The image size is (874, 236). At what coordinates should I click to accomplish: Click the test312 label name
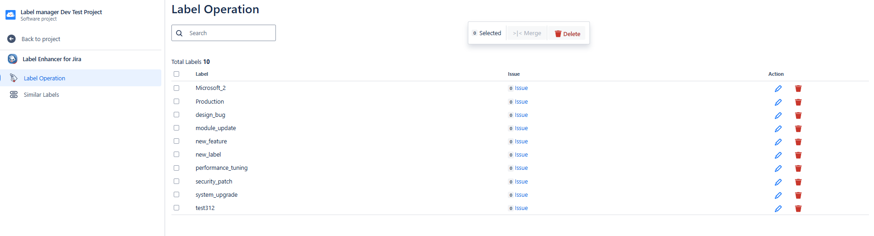[x=205, y=208]
